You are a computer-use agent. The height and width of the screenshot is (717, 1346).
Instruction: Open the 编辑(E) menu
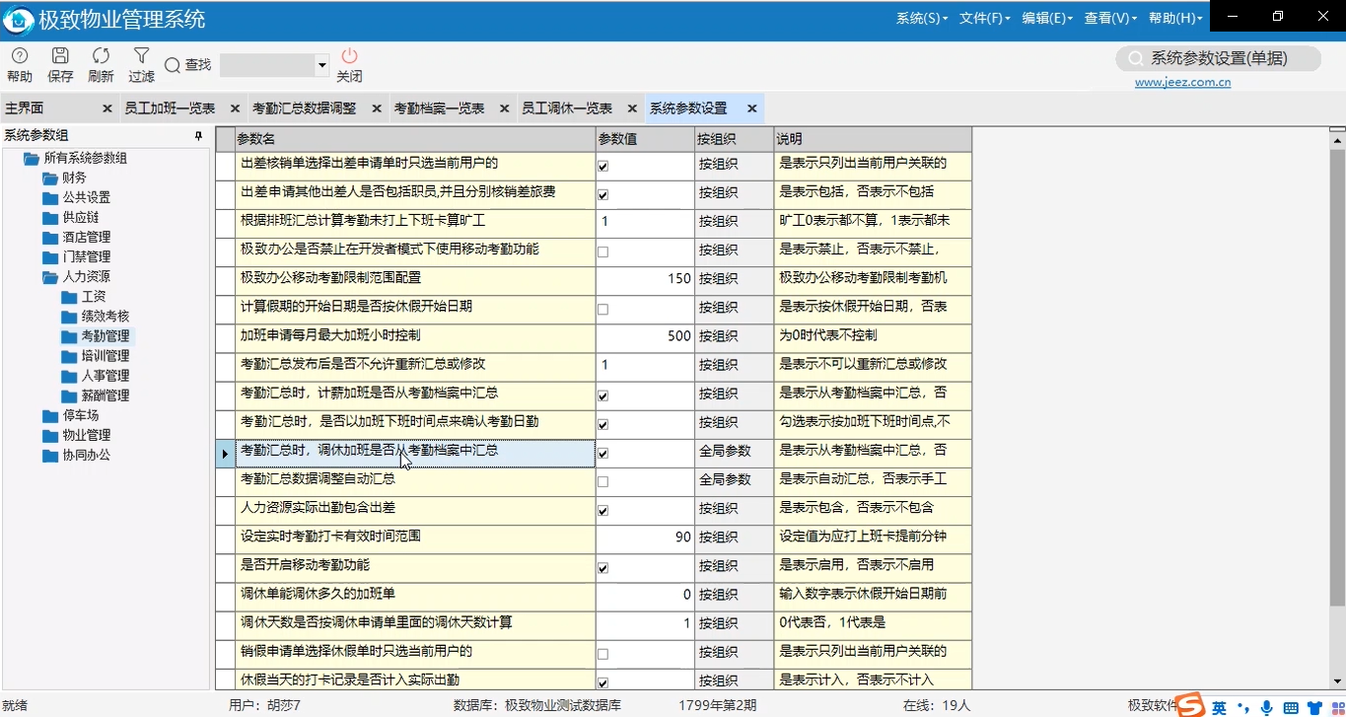click(x=1047, y=18)
